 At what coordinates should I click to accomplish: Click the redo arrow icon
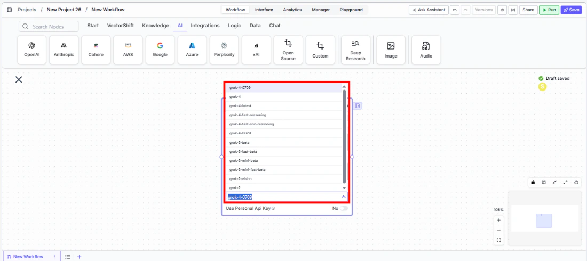pyautogui.click(x=465, y=10)
